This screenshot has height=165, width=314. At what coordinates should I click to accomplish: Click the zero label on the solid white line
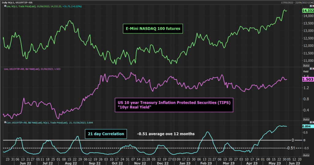point(293,140)
